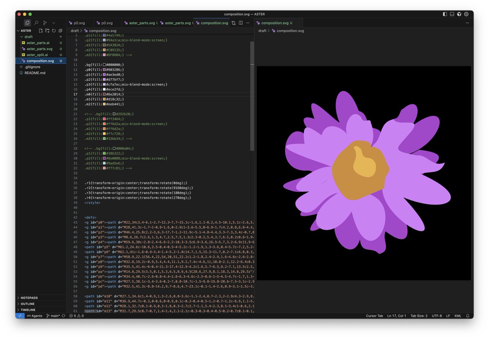Viewport: 489px width, 339px height.
Task: Toggle the primary sidebar visibility
Action: 445,14
